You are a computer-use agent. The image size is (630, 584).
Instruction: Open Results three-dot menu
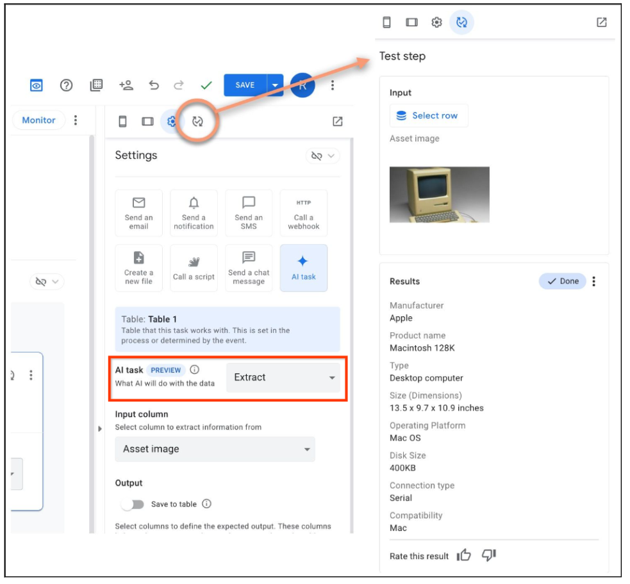pos(594,281)
